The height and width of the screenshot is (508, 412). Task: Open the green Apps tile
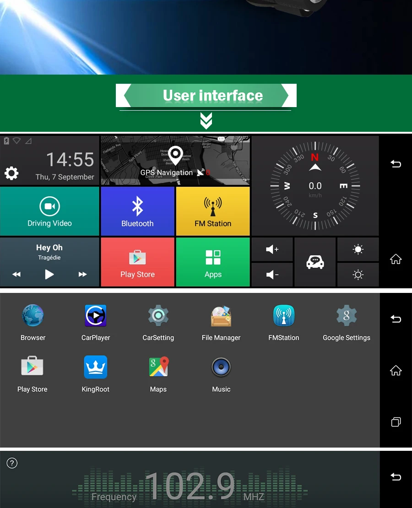213,262
